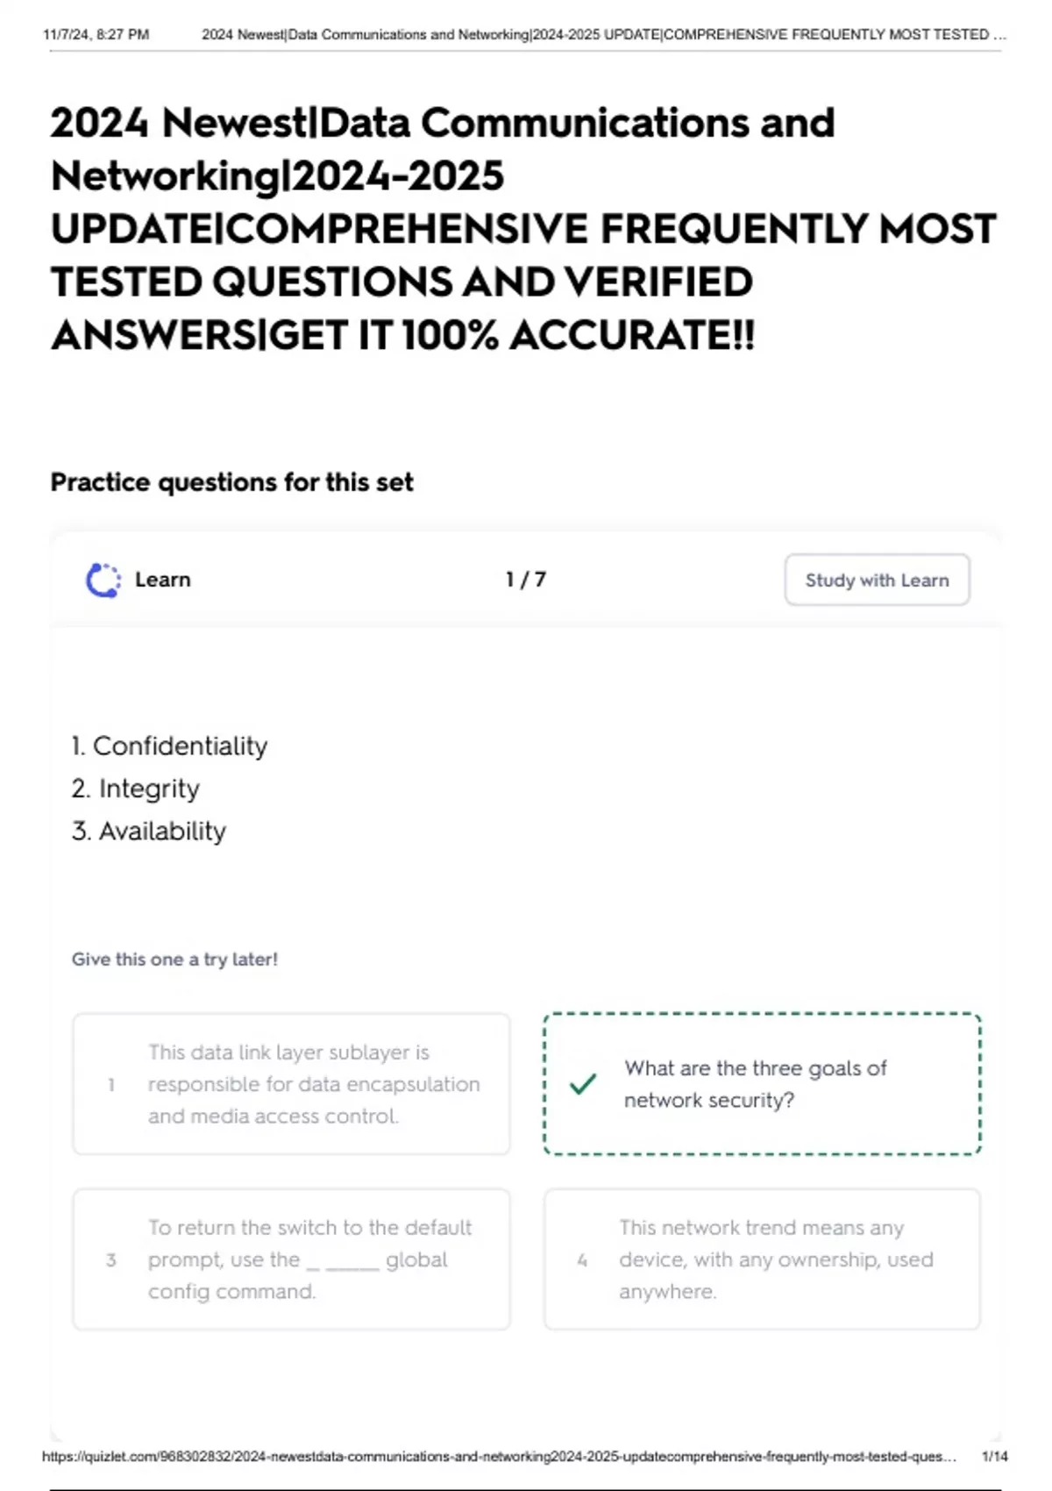Click the green checkmark icon
The width and height of the screenshot is (1052, 1491).
(x=583, y=1084)
